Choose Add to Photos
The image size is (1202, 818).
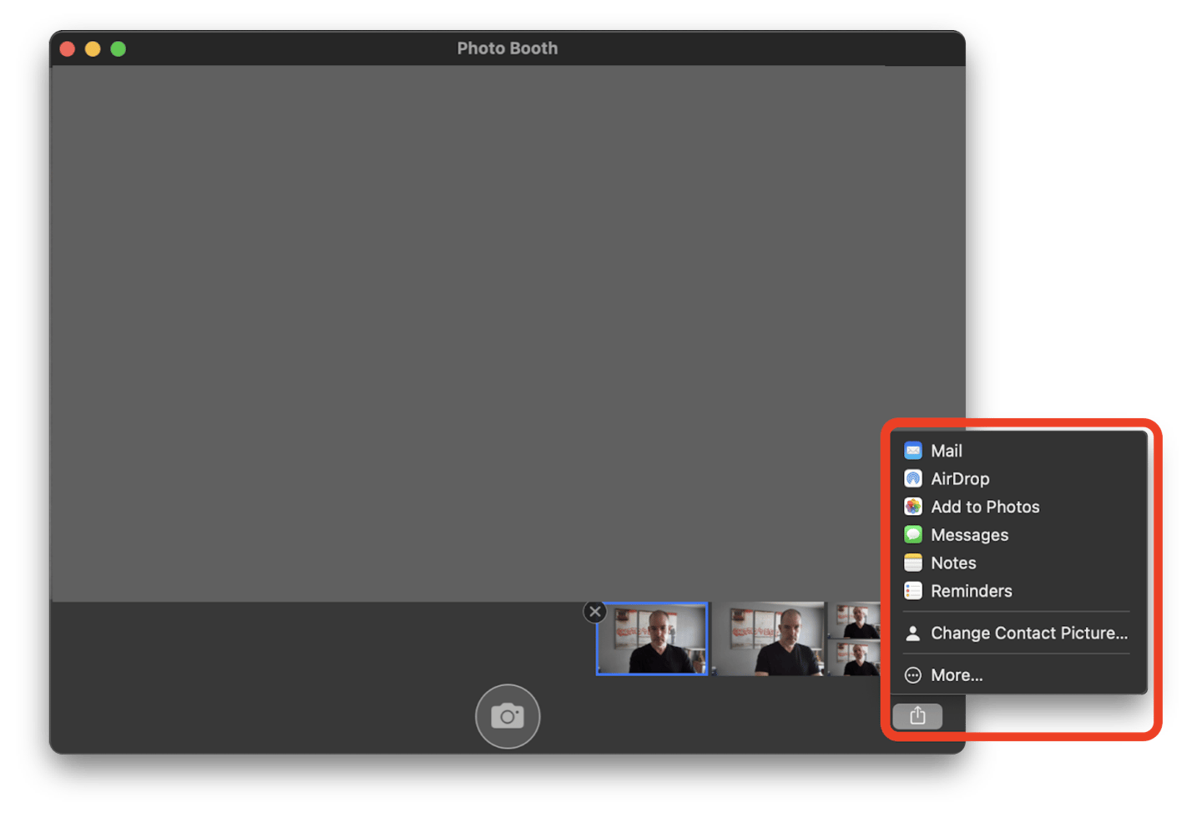1018,507
